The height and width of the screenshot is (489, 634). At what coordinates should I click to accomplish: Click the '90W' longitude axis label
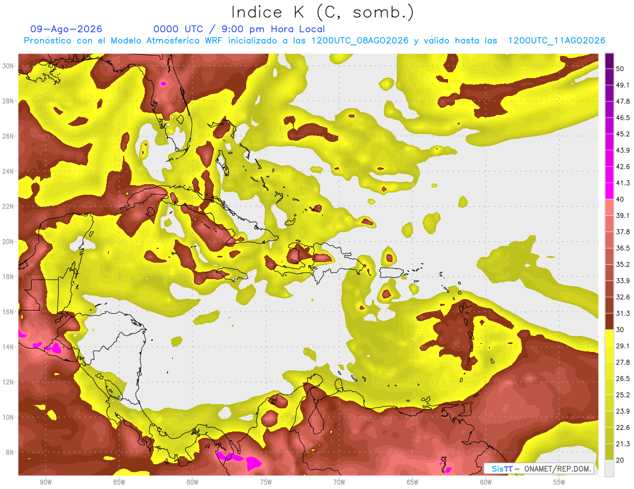pyautogui.click(x=45, y=482)
